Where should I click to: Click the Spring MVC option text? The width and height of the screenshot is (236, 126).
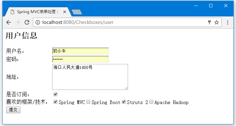point(72,102)
